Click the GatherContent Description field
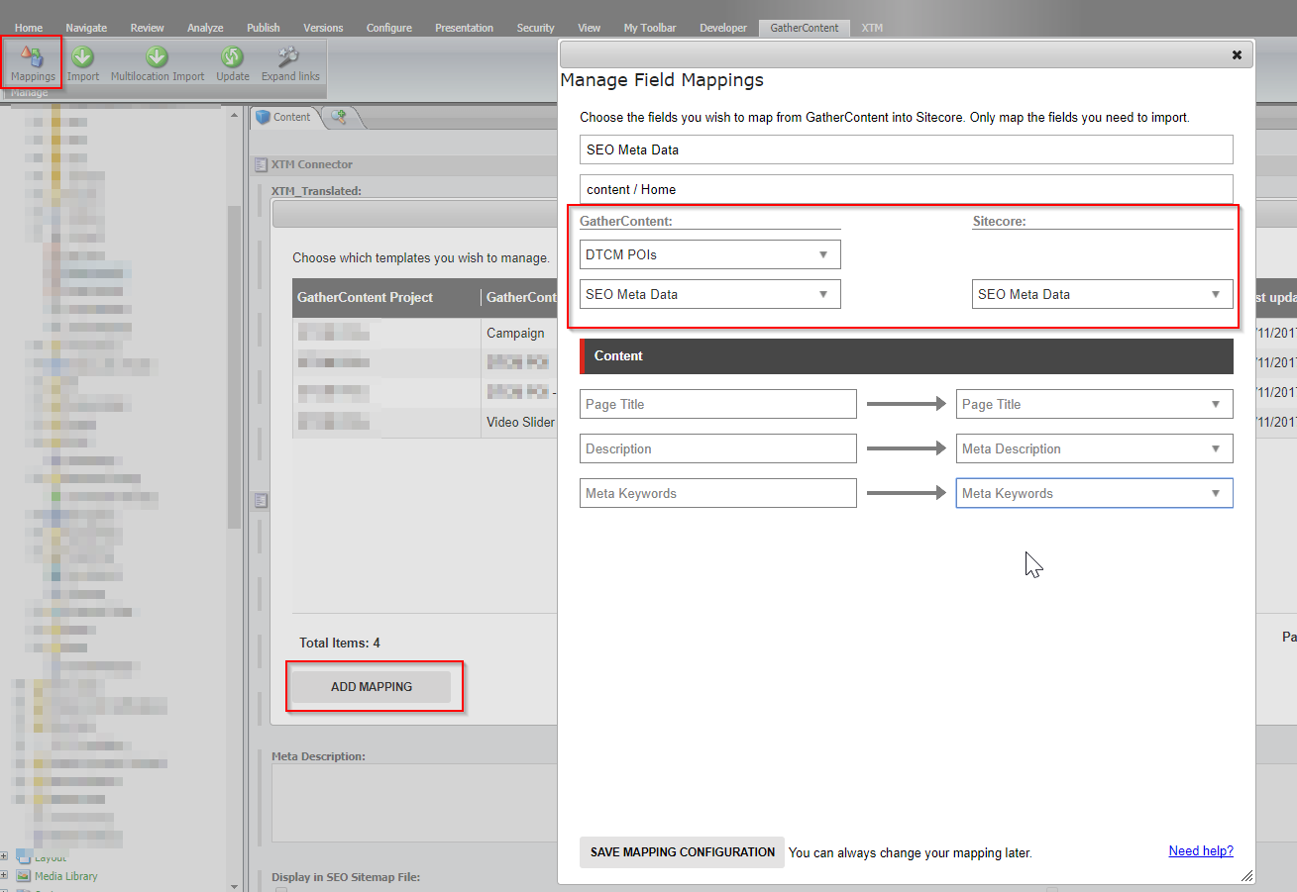Viewport: 1297px width, 892px height. pyautogui.click(x=718, y=448)
